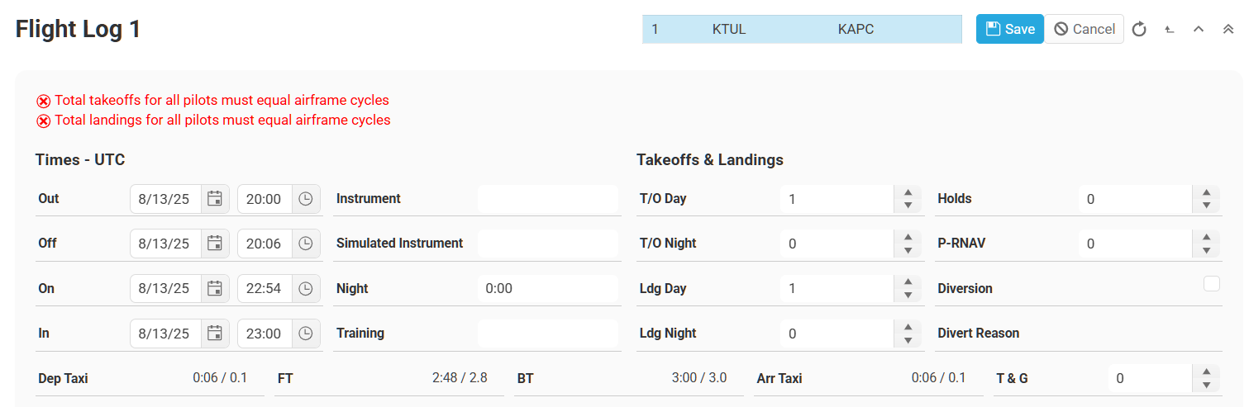Select the KTUL to KAPC leg row
The height and width of the screenshot is (407, 1249).
point(801,30)
